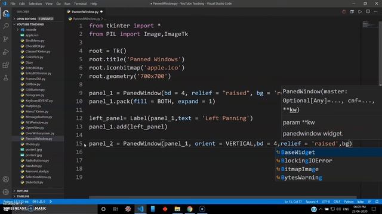Click the Run Python file play button
Screen dimensions: 382x214
[x=360, y=12]
